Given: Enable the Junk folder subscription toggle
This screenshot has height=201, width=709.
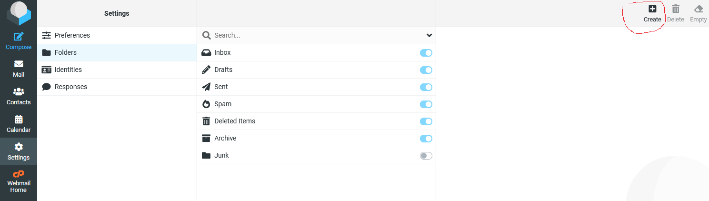Looking at the screenshot, I should (x=426, y=156).
